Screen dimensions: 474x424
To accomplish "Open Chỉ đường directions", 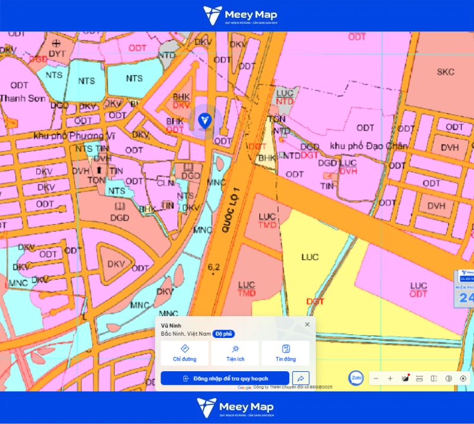I will [x=184, y=353].
